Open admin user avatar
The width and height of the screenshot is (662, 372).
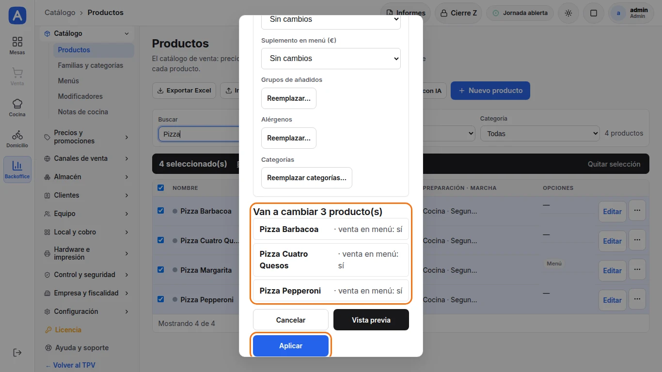point(618,13)
